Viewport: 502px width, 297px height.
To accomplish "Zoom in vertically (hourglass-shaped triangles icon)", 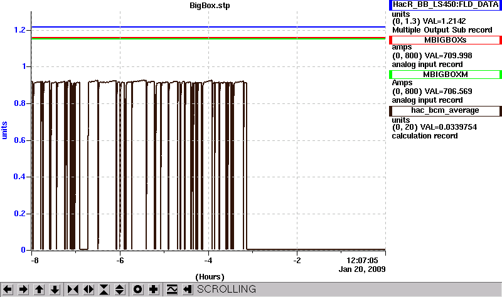I will coord(104,289).
